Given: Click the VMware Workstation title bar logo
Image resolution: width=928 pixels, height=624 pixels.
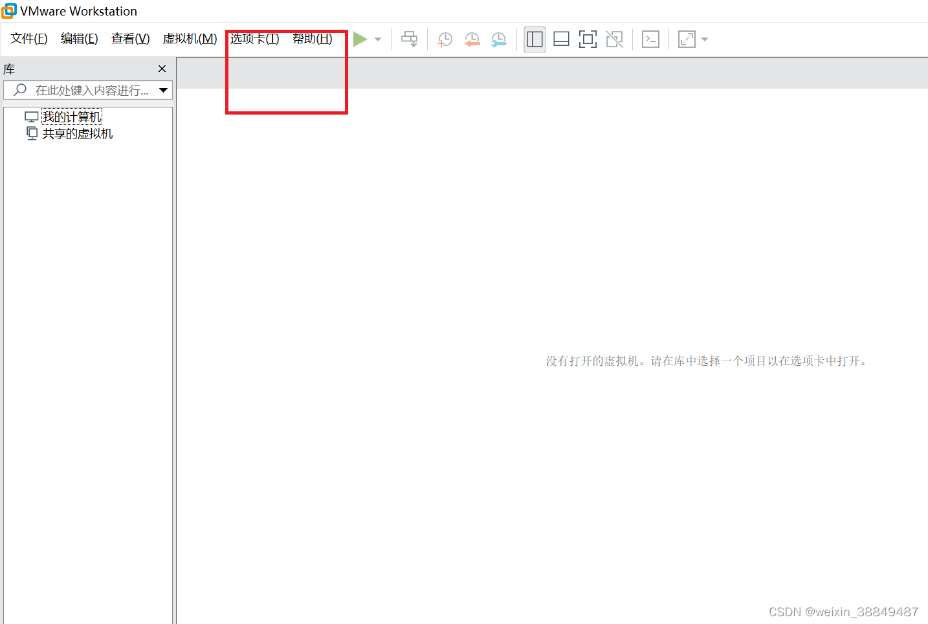Looking at the screenshot, I should click(8, 11).
